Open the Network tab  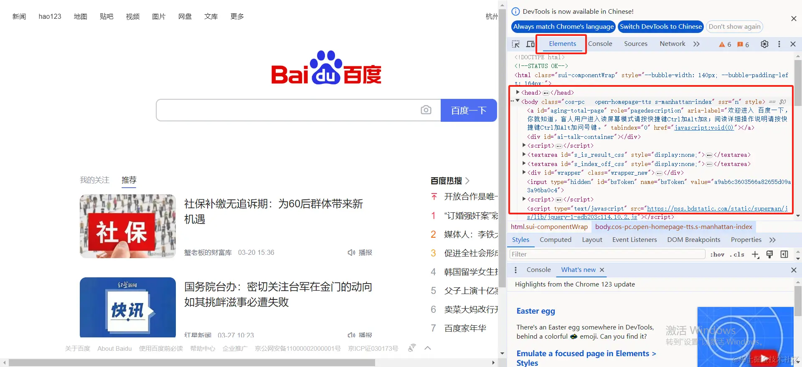(x=672, y=44)
